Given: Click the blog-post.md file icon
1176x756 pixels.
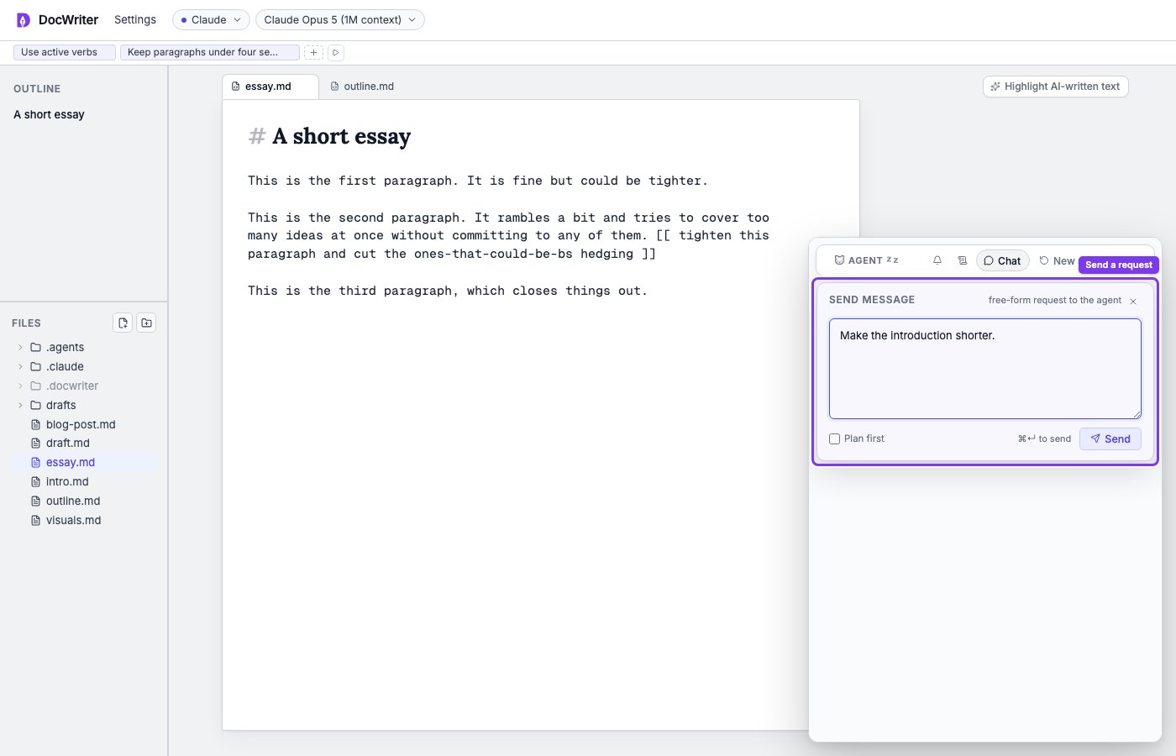Looking at the screenshot, I should [35, 424].
